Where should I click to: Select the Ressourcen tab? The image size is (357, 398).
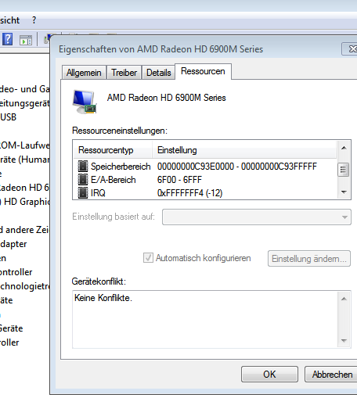pos(203,71)
